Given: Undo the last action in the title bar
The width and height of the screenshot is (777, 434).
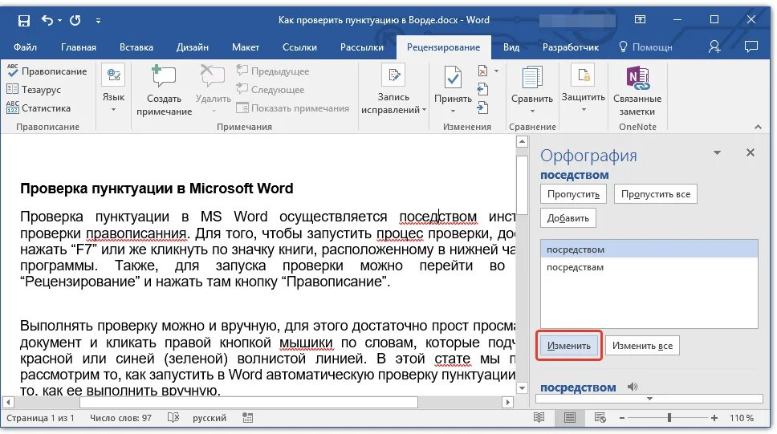Looking at the screenshot, I should [x=47, y=20].
